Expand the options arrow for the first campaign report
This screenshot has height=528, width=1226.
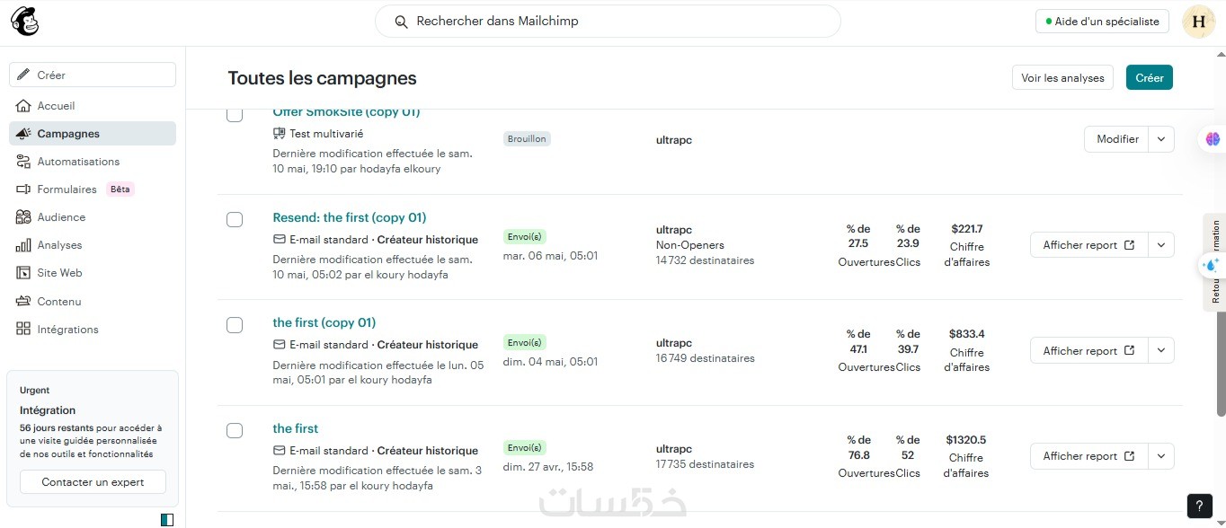[x=1161, y=456]
